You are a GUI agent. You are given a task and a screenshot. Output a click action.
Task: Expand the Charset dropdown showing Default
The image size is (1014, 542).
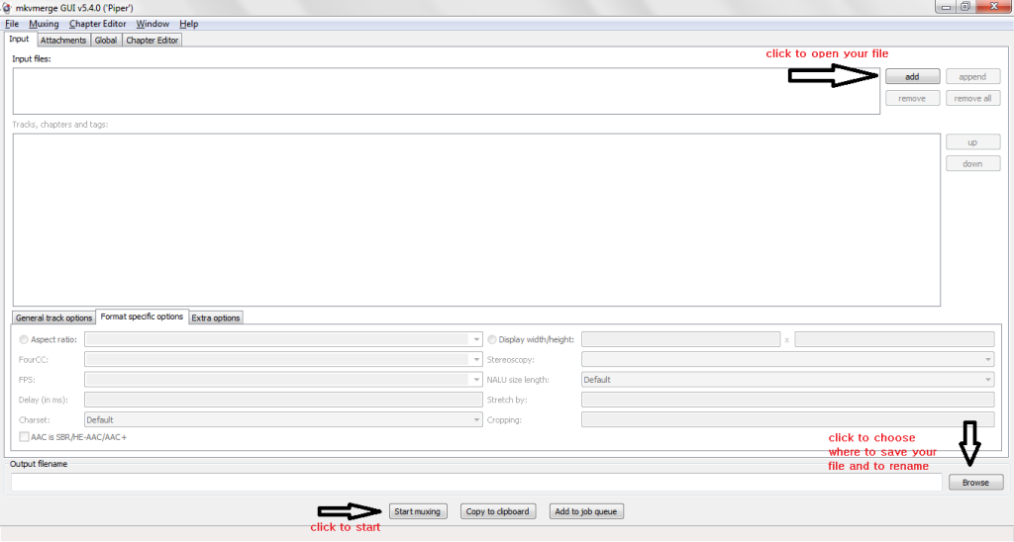(x=476, y=420)
